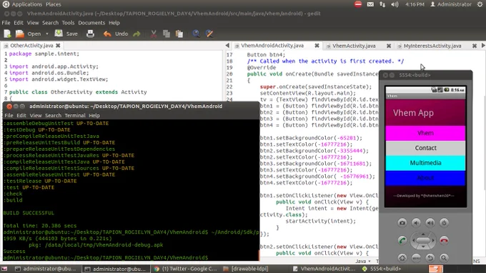The height and width of the screenshot is (273, 486).
Task: Click the emulator menu button
Action: (416, 257)
